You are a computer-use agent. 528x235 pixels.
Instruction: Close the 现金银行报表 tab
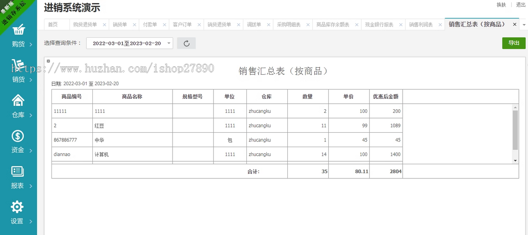[400, 25]
